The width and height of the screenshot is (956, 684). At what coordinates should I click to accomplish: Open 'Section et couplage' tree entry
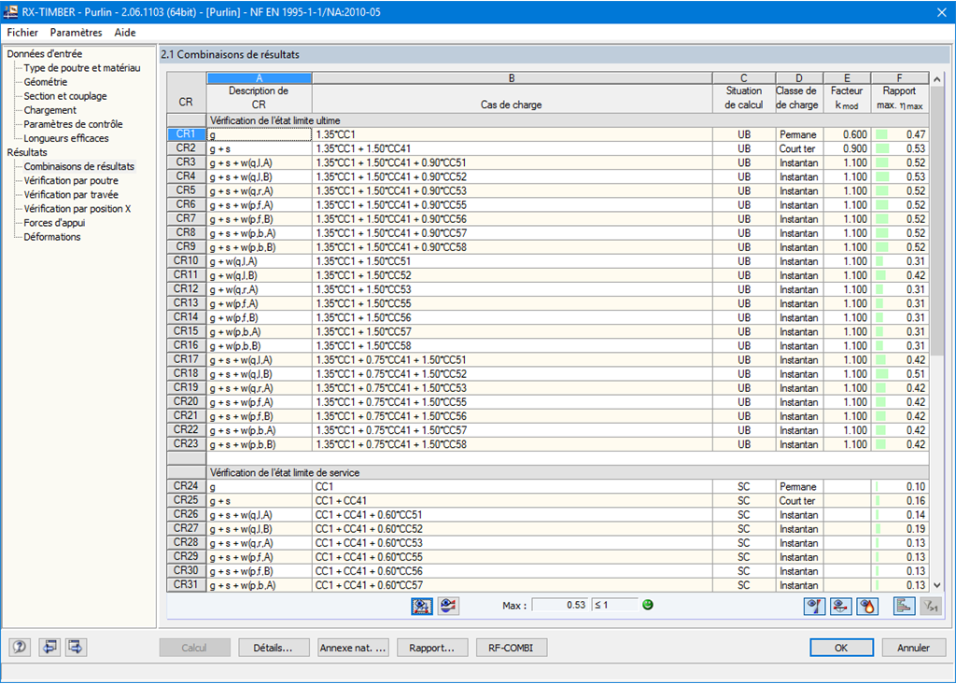pyautogui.click(x=65, y=96)
